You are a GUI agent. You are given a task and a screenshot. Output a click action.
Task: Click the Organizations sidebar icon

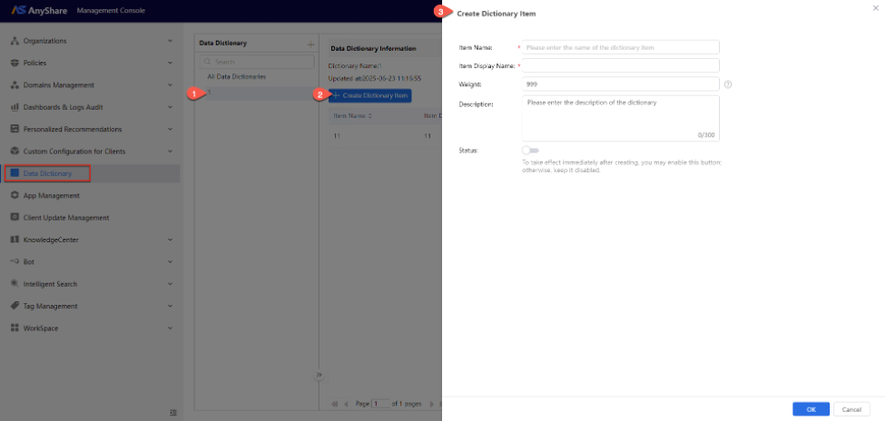point(15,41)
